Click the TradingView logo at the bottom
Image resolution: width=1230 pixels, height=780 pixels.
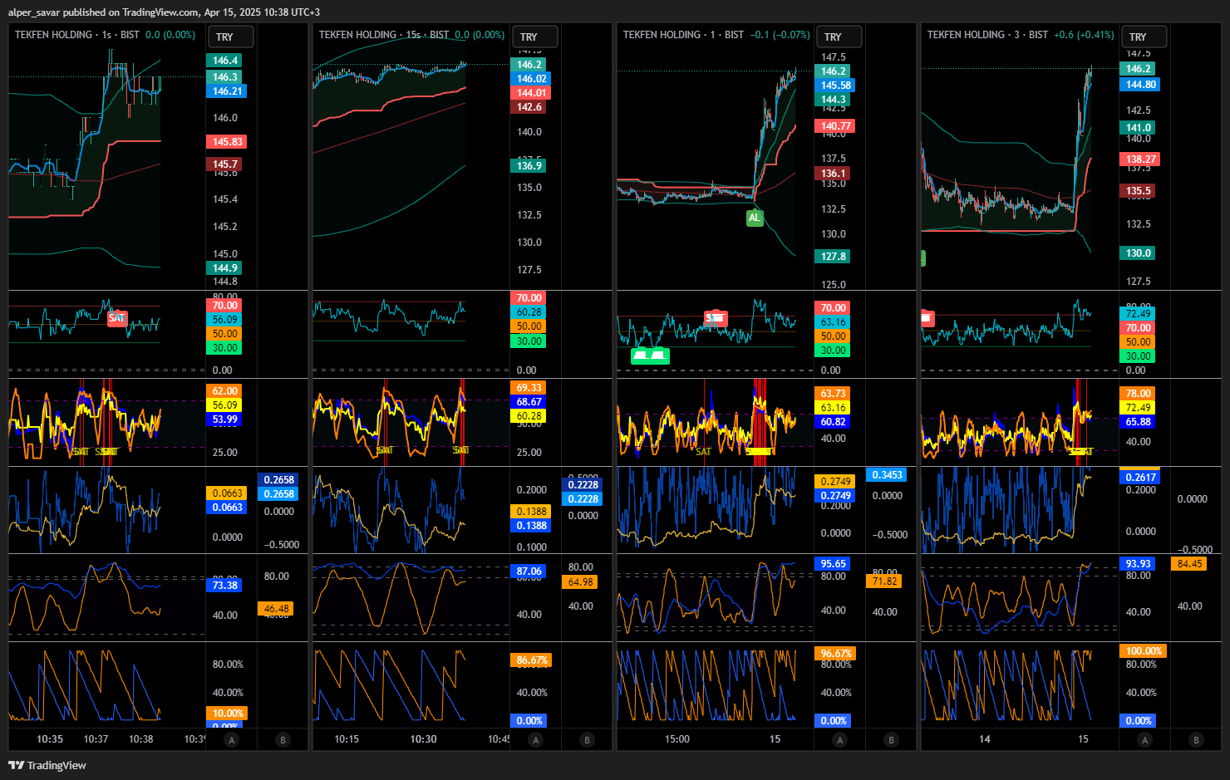pyautogui.click(x=47, y=765)
